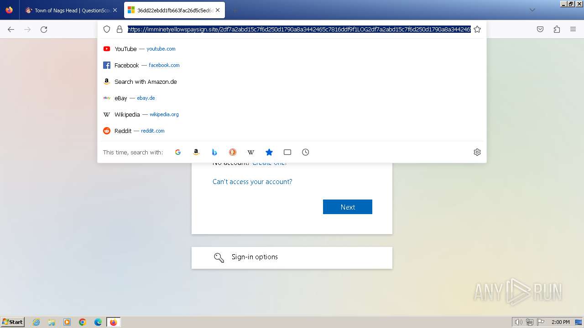
Task: Click the network tray icon
Action: 530,322
